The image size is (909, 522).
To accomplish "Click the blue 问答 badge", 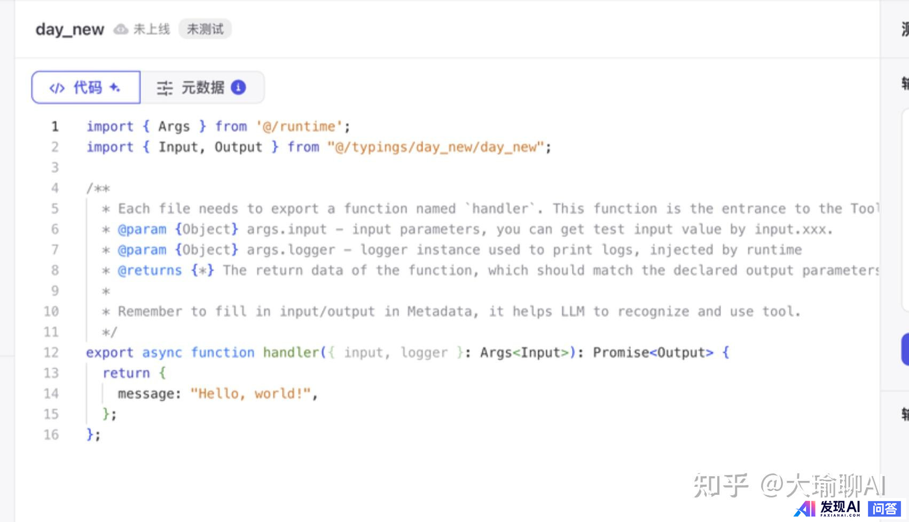I will click(884, 509).
